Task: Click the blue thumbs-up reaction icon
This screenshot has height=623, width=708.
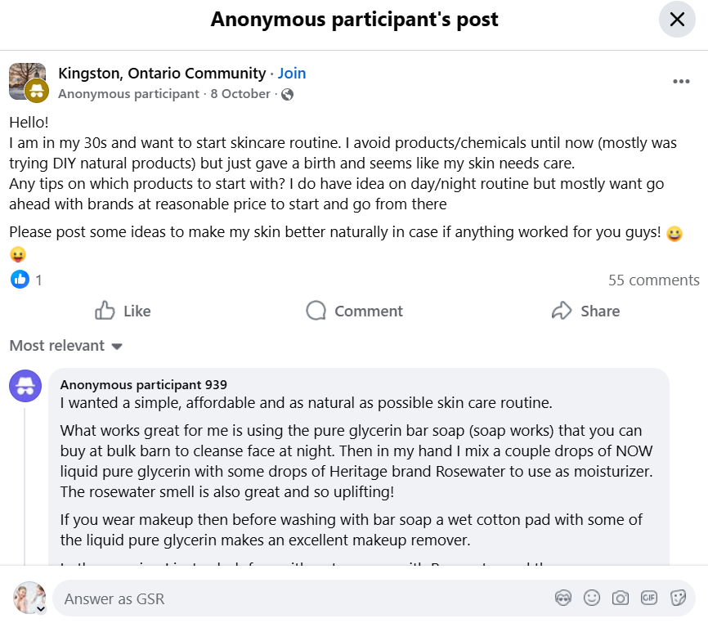Action: tap(20, 280)
